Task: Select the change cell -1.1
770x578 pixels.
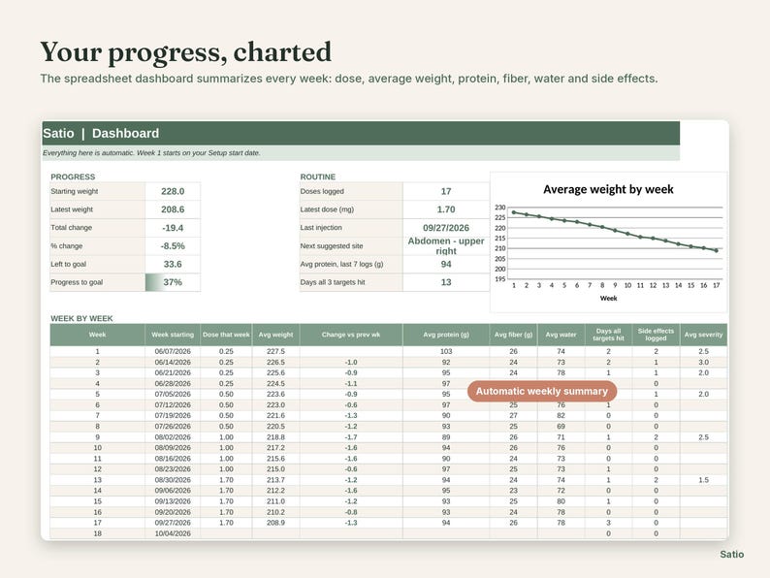Action: (351, 383)
